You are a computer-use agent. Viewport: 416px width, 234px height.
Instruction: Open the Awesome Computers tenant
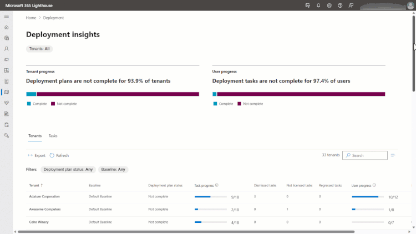[x=45, y=210]
